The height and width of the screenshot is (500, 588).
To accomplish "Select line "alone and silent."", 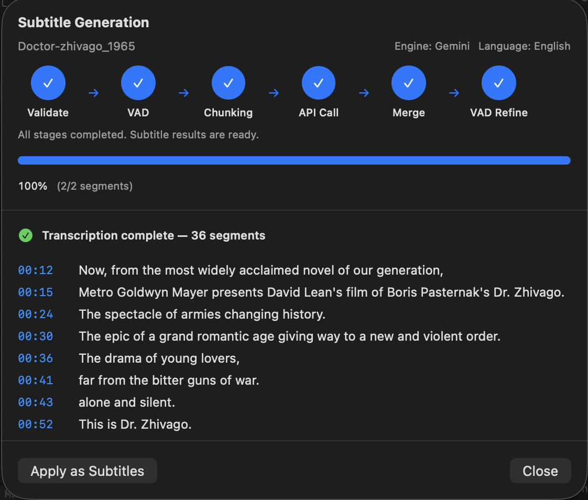I will [127, 402].
